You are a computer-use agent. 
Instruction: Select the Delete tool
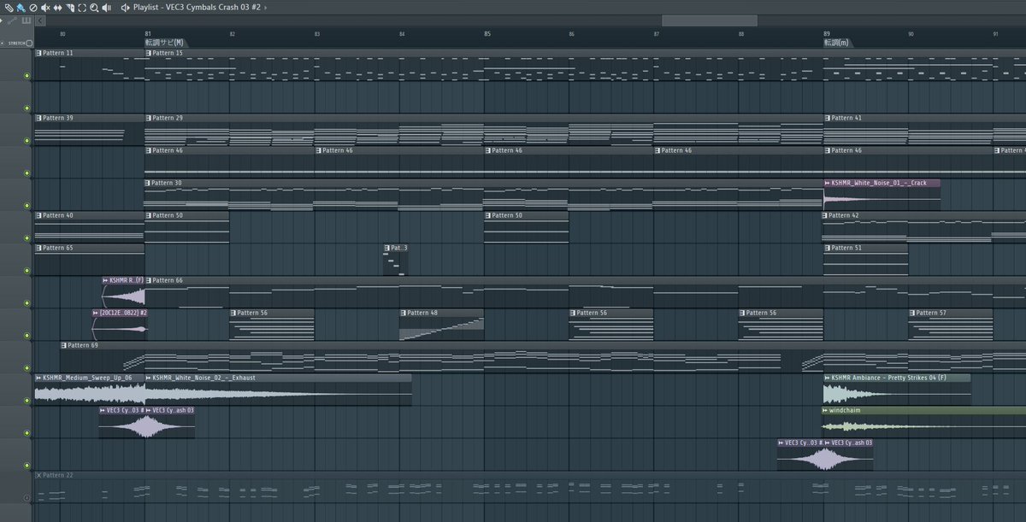(33, 8)
